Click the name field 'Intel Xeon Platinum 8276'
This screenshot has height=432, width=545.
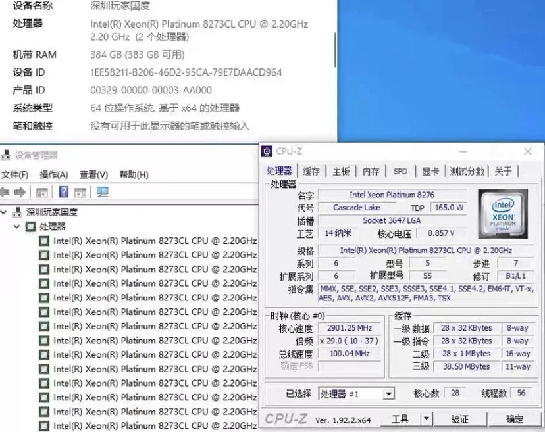tap(392, 195)
